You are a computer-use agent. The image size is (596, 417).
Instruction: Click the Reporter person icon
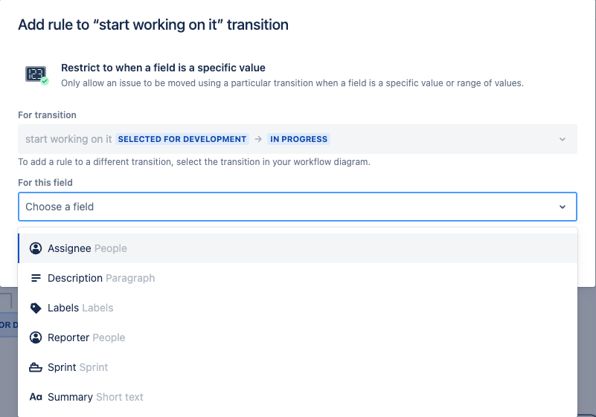point(36,337)
